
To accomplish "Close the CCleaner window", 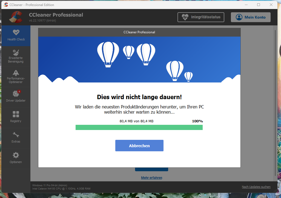I will [x=271, y=5].
